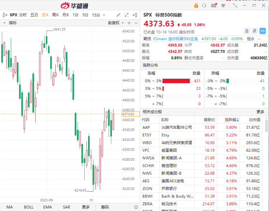Enable the EMA indicator
The image size is (269, 211).
pos(47,207)
